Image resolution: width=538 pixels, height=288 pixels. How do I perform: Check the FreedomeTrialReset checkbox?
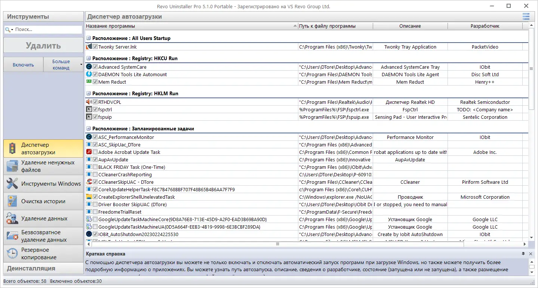[95, 212]
